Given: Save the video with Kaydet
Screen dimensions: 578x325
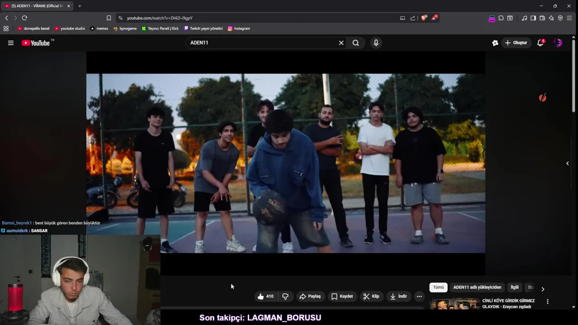Looking at the screenshot, I should click(342, 297).
